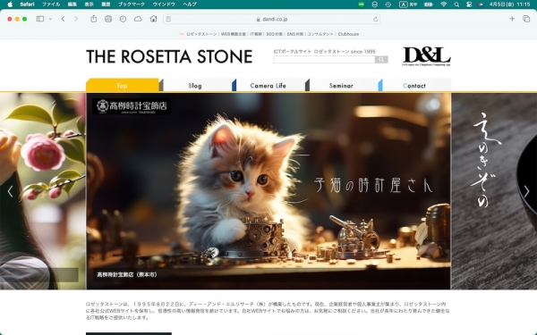Open the Safari menu
This screenshot has width=537, height=335.
pos(27,4)
